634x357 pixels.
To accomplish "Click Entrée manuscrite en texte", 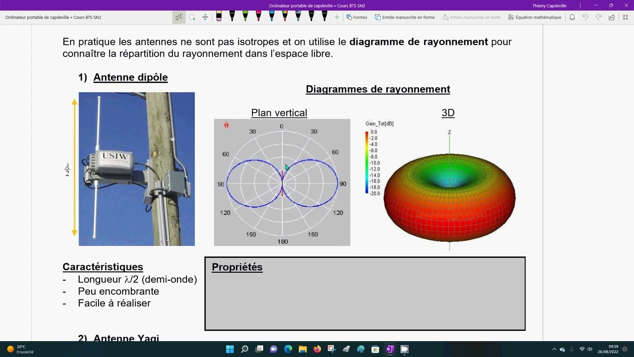I will pos(471,17).
